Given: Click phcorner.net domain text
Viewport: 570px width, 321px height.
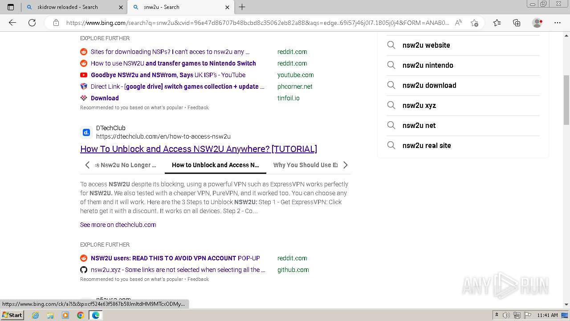Looking at the screenshot, I should [x=295, y=86].
